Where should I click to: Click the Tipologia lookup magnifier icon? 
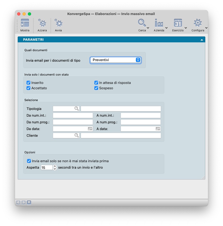click(x=77, y=109)
